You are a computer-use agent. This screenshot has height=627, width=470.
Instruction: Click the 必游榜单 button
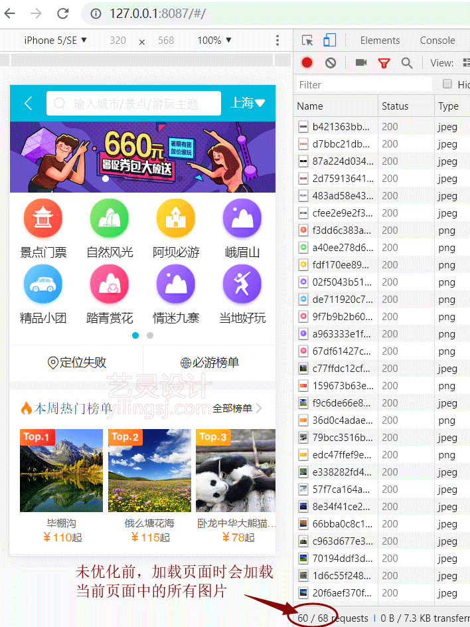[209, 362]
